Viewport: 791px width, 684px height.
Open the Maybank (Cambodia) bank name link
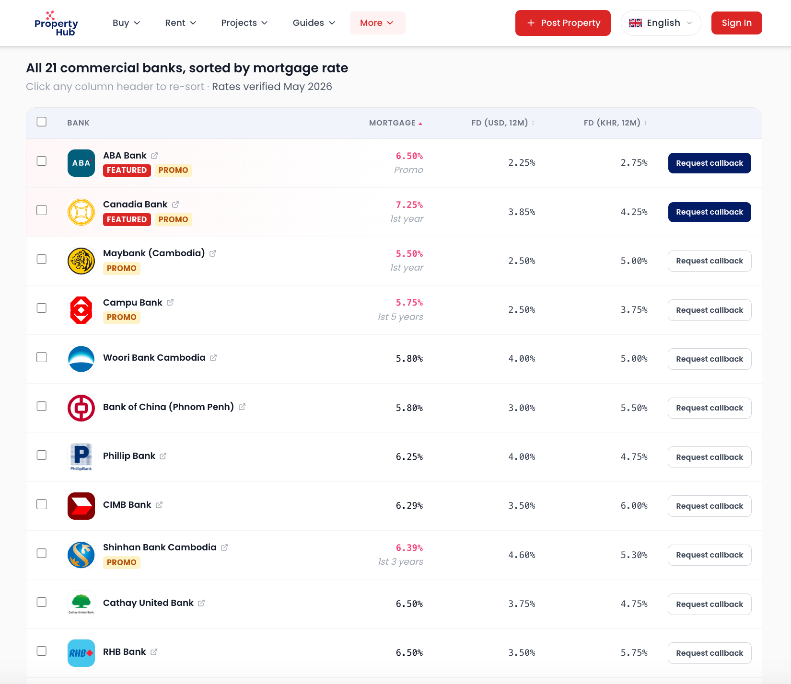click(x=154, y=253)
